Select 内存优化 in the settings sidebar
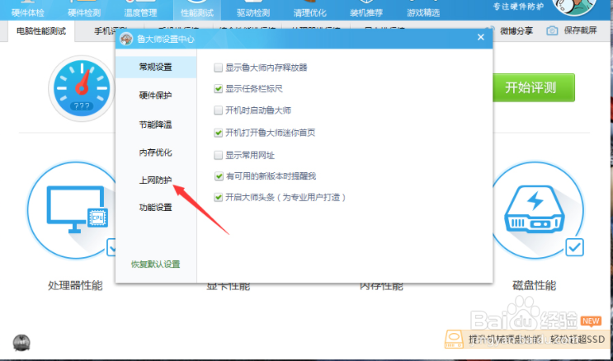Image resolution: width=613 pixels, height=361 pixels. [156, 152]
